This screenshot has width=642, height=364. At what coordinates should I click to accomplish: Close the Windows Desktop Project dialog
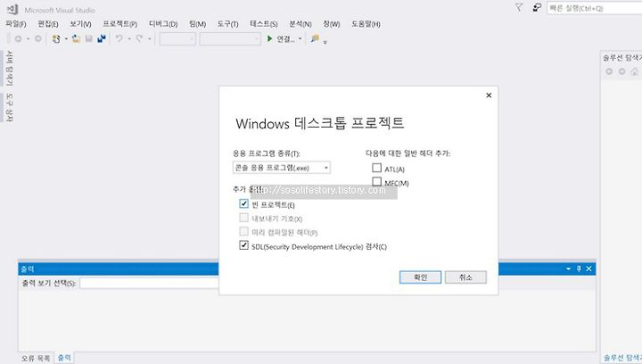(489, 95)
